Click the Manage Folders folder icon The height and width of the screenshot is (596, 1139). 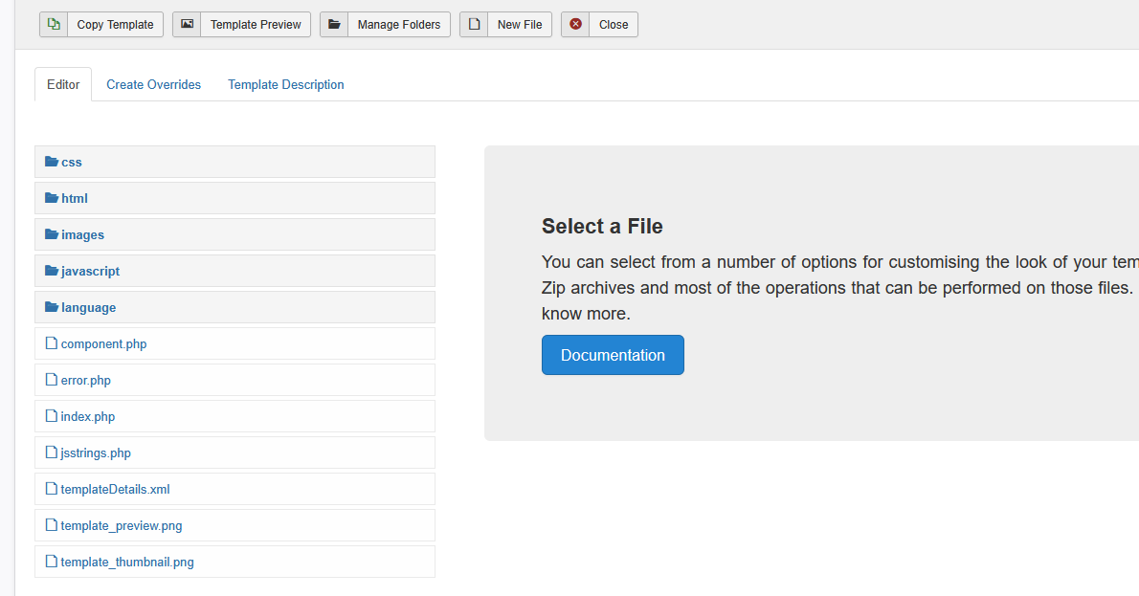point(334,25)
